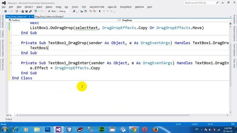Open the Document Outline side panel
237x133 pixels.
pos(3,48)
